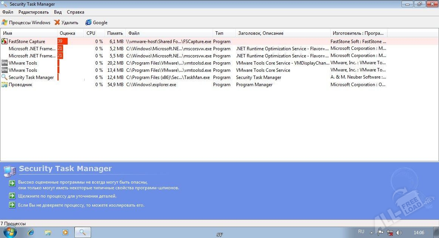This screenshot has width=439, height=238.
Task: Click the first VMware Tools process icon
Action: point(5,63)
